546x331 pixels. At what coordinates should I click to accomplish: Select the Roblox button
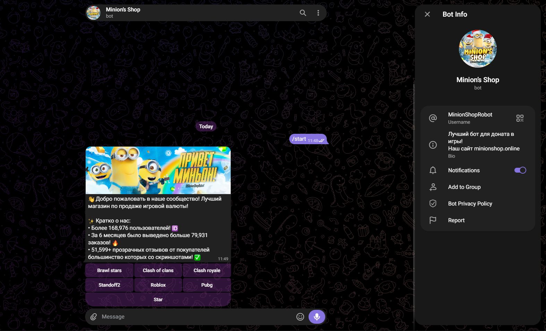(158, 285)
